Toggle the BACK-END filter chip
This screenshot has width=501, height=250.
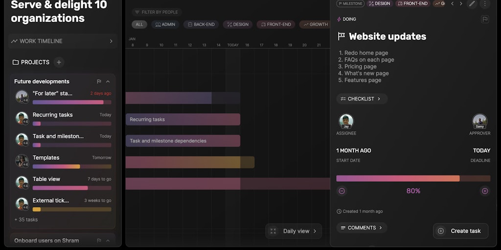[201, 24]
